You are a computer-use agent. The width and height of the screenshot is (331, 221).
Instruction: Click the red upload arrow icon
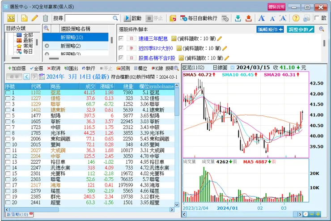tap(248, 18)
